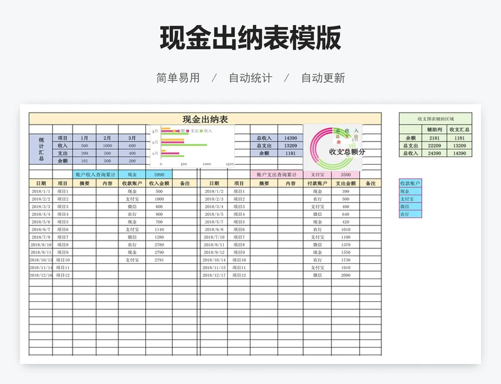Viewport: 501px width, 384px height.
Task: Click the 收支总额 donut chart
Action: [333, 148]
